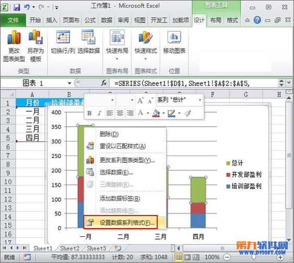
Task: Click the Shape Fill paint bucket icon
Action: pyautogui.click(x=156, y=113)
